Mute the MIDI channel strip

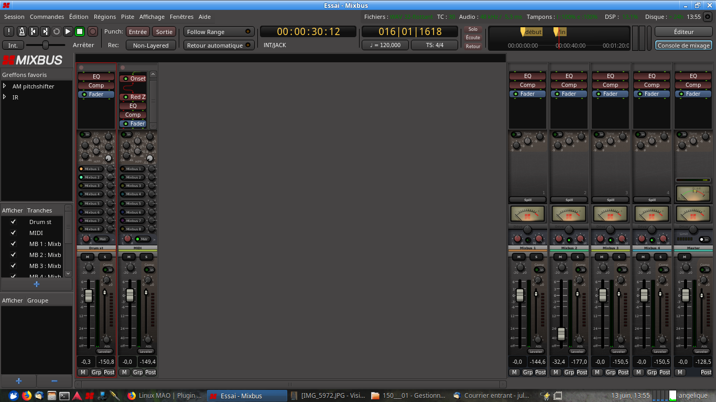(128, 256)
